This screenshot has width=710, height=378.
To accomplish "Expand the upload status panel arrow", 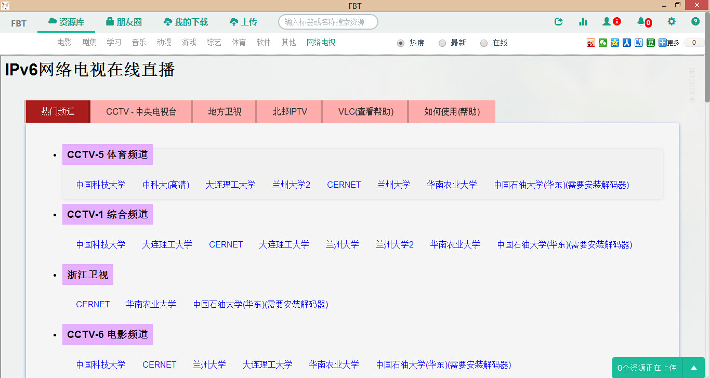I will 694,368.
